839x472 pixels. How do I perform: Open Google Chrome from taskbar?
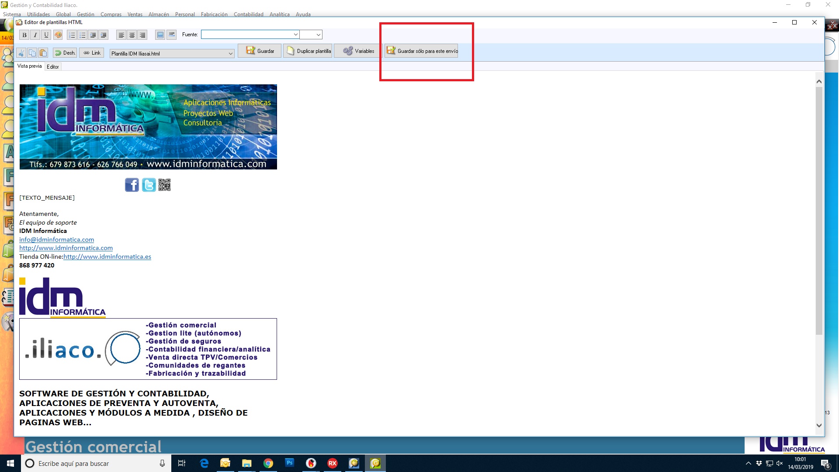pyautogui.click(x=268, y=463)
